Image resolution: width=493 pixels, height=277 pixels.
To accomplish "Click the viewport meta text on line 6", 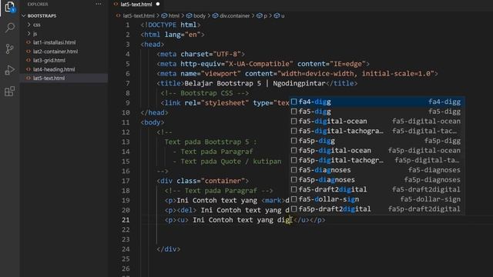I will click(297, 74).
